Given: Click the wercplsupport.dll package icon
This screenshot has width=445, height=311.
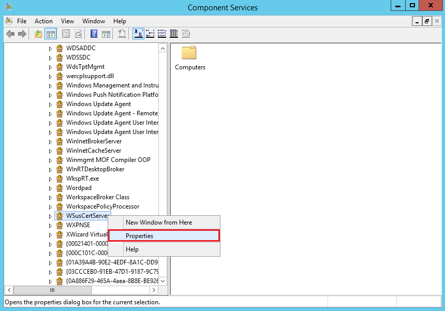Looking at the screenshot, I should (60, 77).
